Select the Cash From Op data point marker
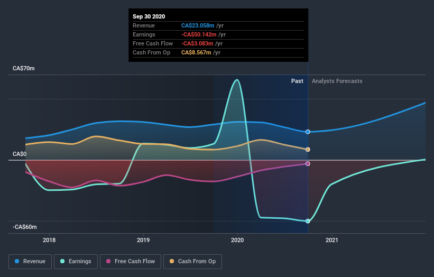Screen dimensions: 434x277 tap(308, 150)
